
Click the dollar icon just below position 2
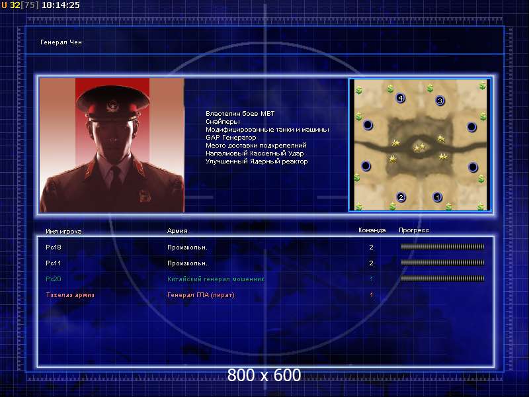(x=392, y=206)
